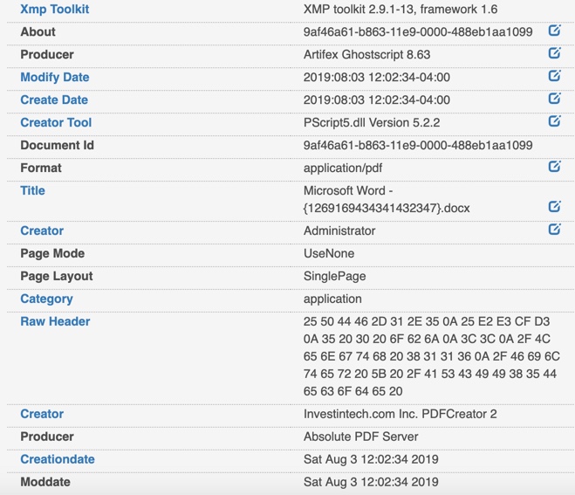575x495 pixels.
Task: Edit the Artifex Ghostscript Producer value
Action: pos(554,53)
